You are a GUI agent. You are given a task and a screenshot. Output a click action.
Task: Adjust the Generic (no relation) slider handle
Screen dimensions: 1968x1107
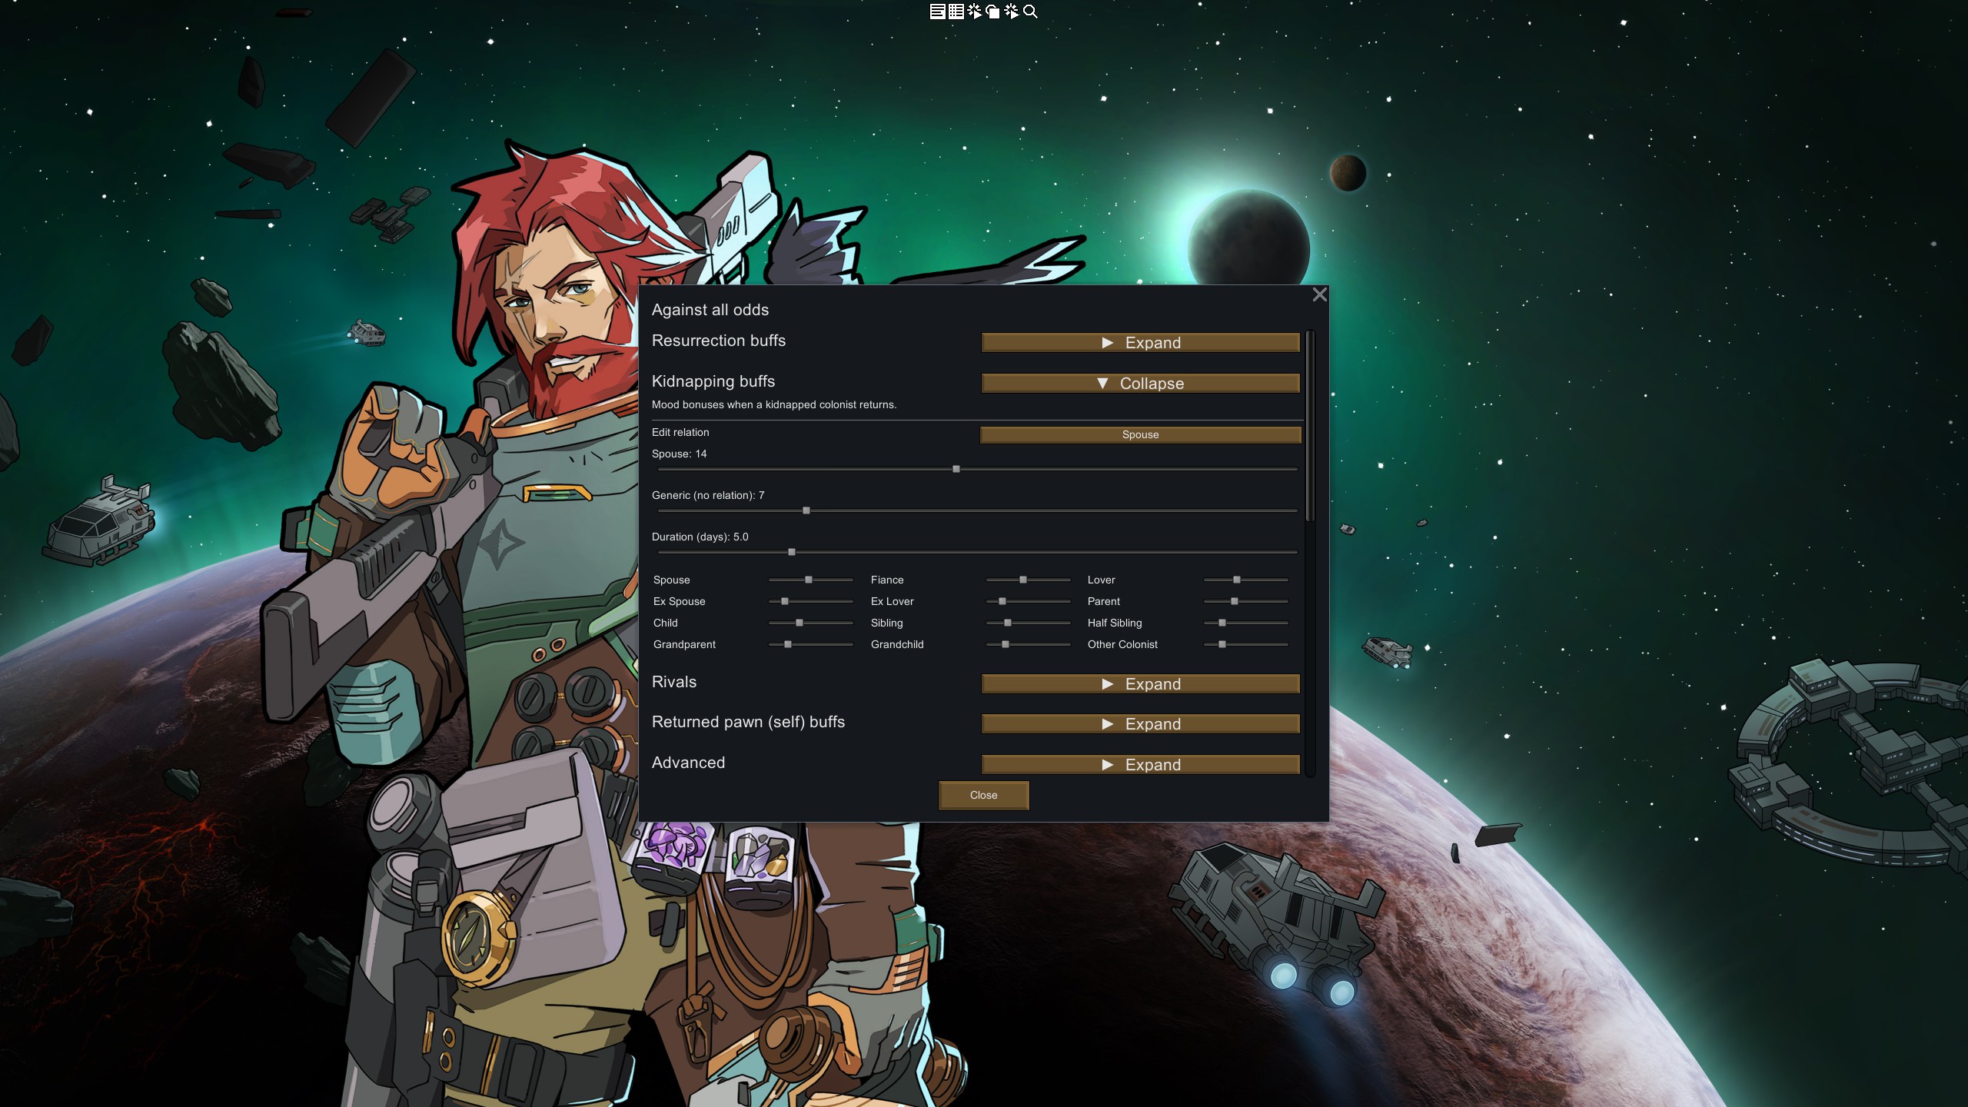click(x=806, y=510)
